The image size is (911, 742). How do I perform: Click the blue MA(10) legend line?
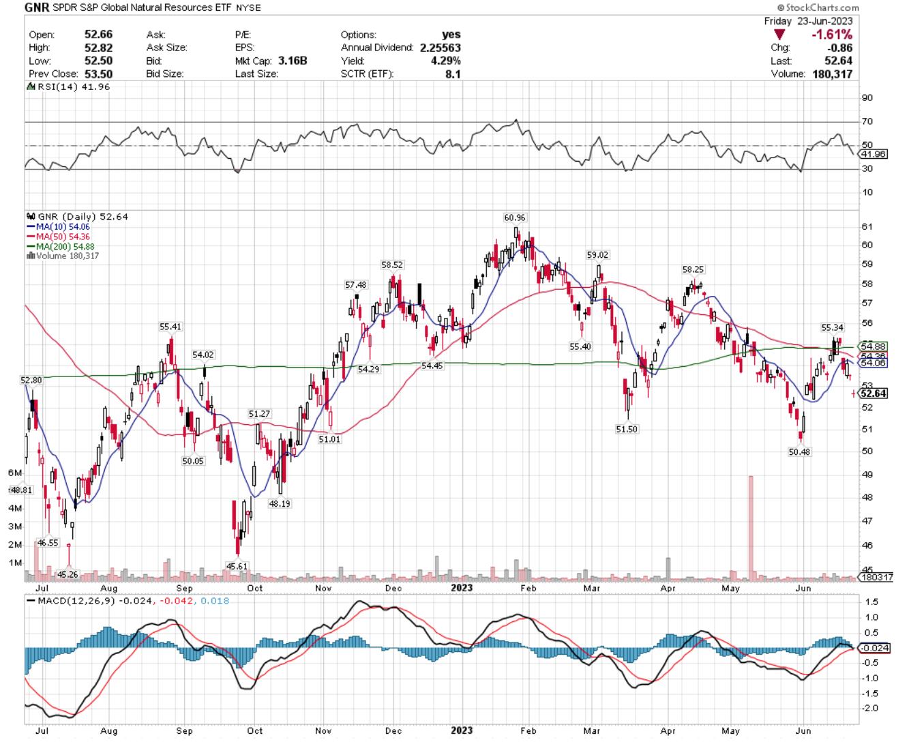tap(31, 227)
